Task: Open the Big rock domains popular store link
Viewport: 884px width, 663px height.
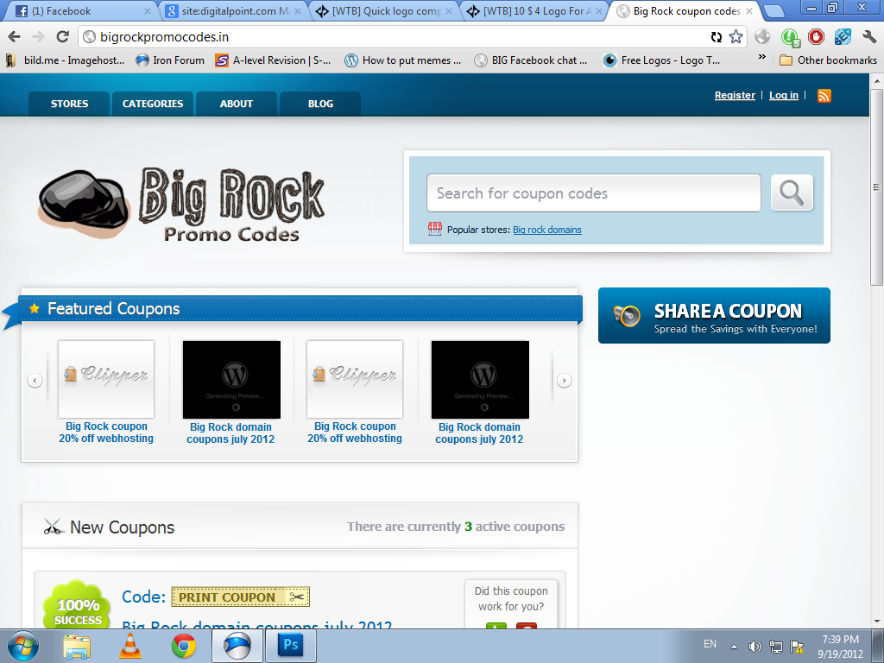Action: [x=546, y=230]
